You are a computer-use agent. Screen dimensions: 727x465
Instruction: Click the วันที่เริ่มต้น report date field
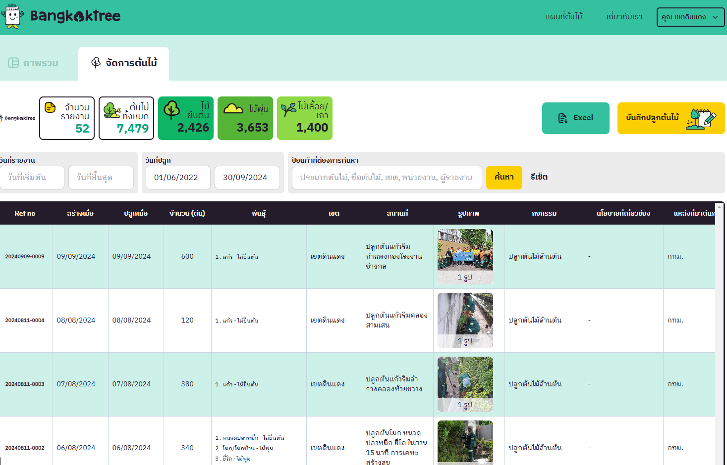[32, 178]
